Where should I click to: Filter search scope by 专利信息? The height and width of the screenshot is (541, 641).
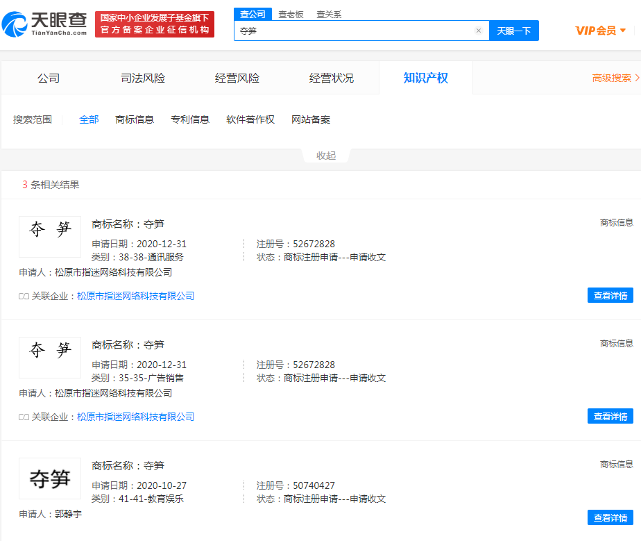190,119
